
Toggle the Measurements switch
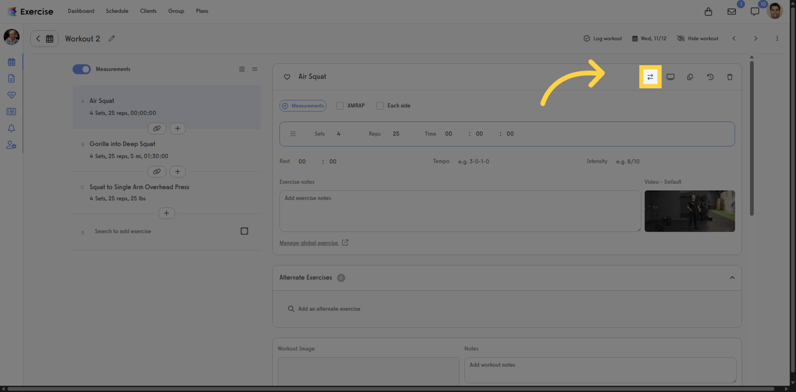click(82, 69)
